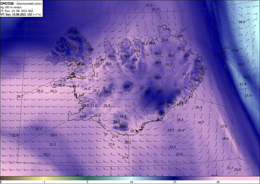Click the map value 26.2
The height and width of the screenshot is (184, 260).
coord(145,43)
